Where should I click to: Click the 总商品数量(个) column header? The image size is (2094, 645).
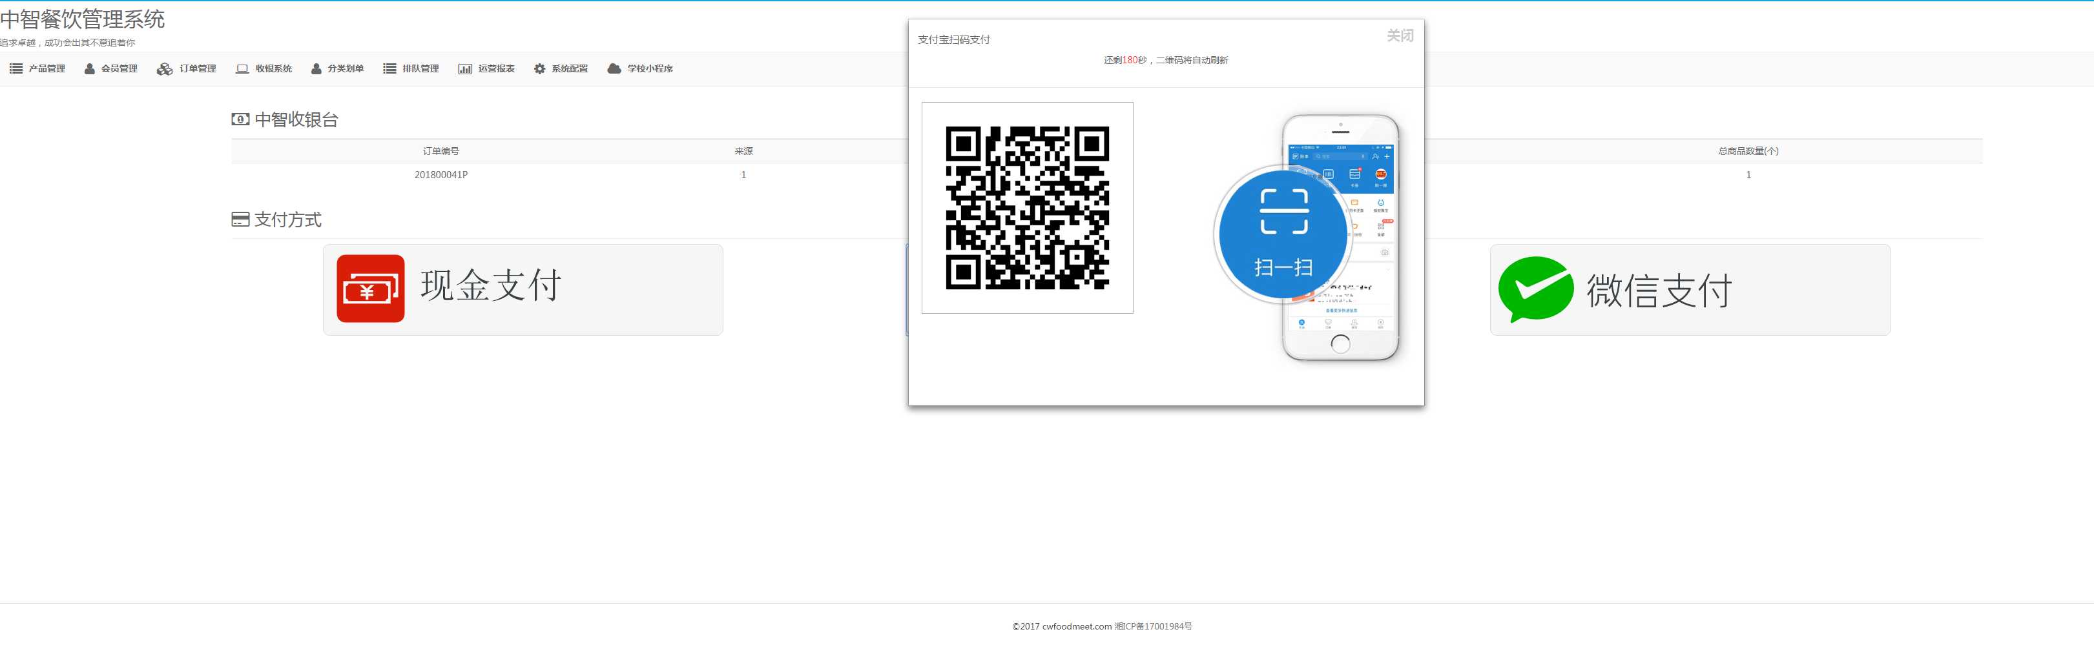coord(1748,151)
